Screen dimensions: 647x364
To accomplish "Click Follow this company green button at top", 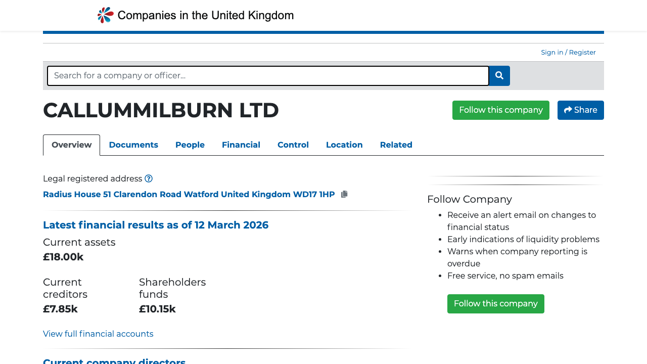I will pyautogui.click(x=500, y=110).
